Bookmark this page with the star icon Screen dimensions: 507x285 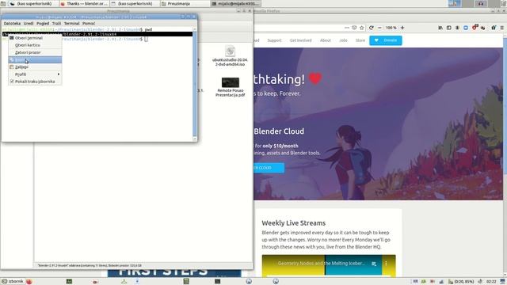tap(362, 28)
